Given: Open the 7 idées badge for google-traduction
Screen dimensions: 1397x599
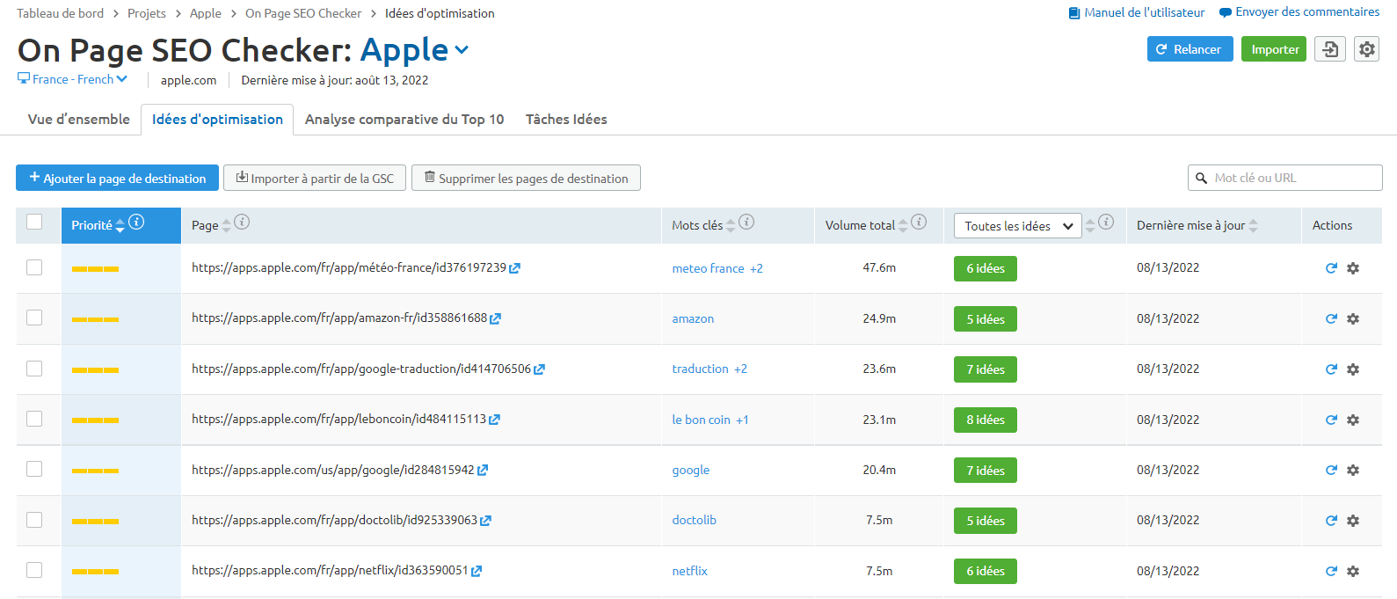Looking at the screenshot, I should click(x=986, y=369).
